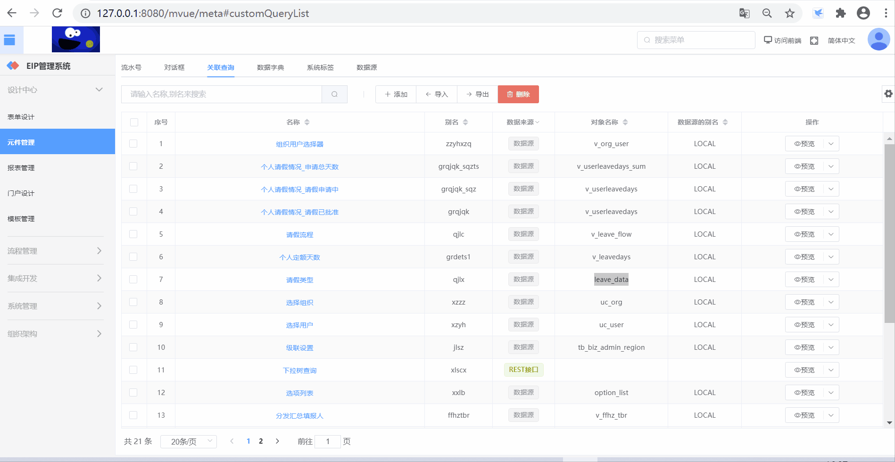Viewport: 895px width, 462px height.
Task: Sort by 对象名称 column
Action: [625, 122]
